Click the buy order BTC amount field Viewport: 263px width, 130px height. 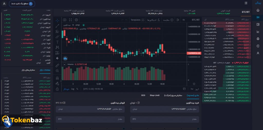(x=165, y=119)
